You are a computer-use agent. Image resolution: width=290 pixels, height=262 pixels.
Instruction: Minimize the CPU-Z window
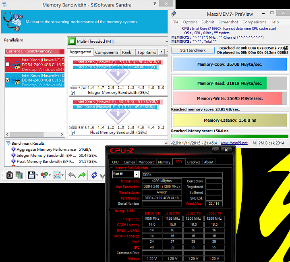tap(215, 150)
